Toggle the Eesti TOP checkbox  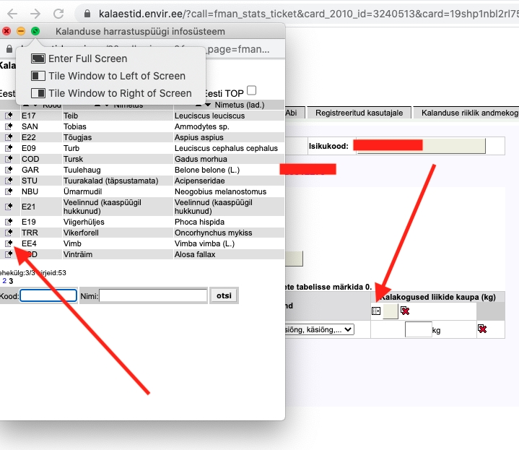pos(251,90)
